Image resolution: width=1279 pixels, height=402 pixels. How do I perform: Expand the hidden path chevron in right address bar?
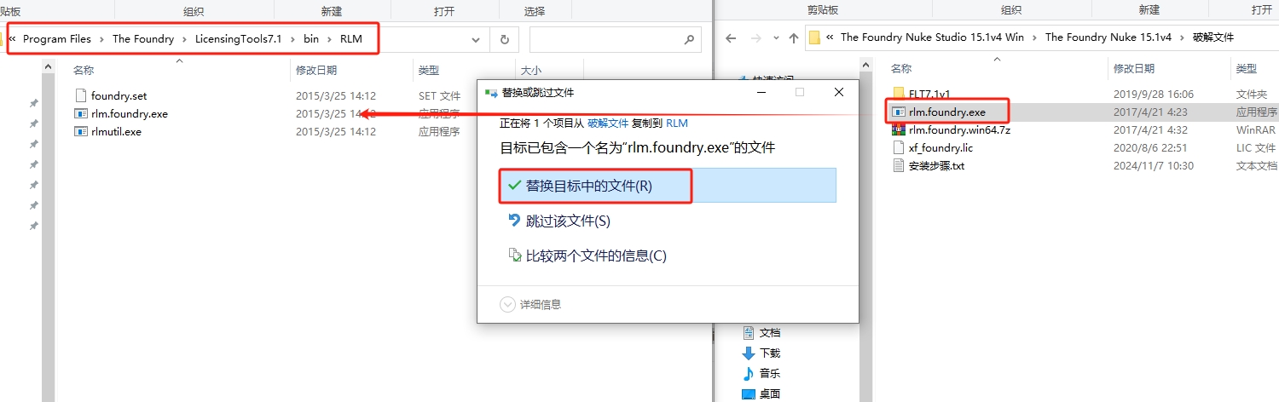(x=830, y=37)
